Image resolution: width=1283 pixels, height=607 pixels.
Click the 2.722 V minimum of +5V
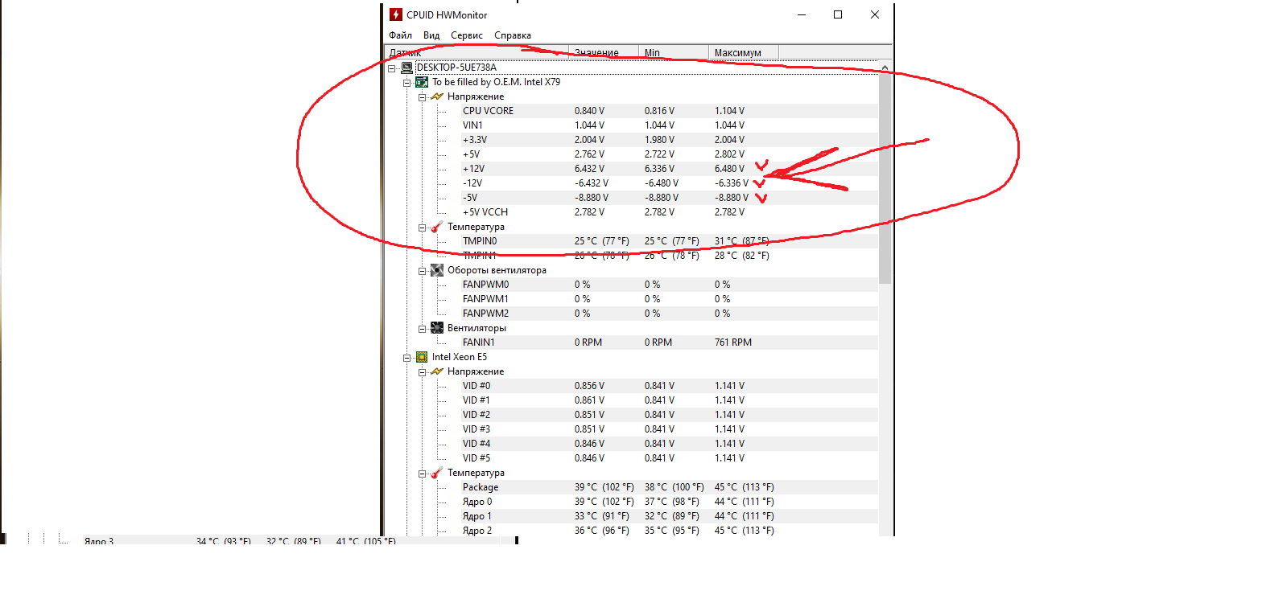659,154
